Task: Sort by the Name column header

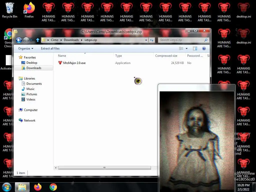Action: [62, 56]
